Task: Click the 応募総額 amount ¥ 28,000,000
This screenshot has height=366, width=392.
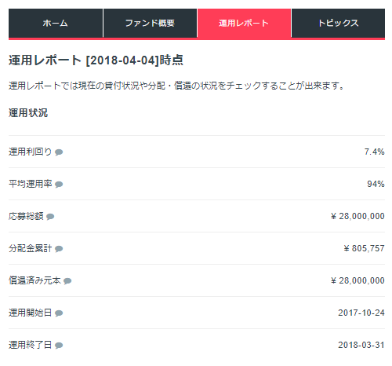Action: pyautogui.click(x=358, y=216)
